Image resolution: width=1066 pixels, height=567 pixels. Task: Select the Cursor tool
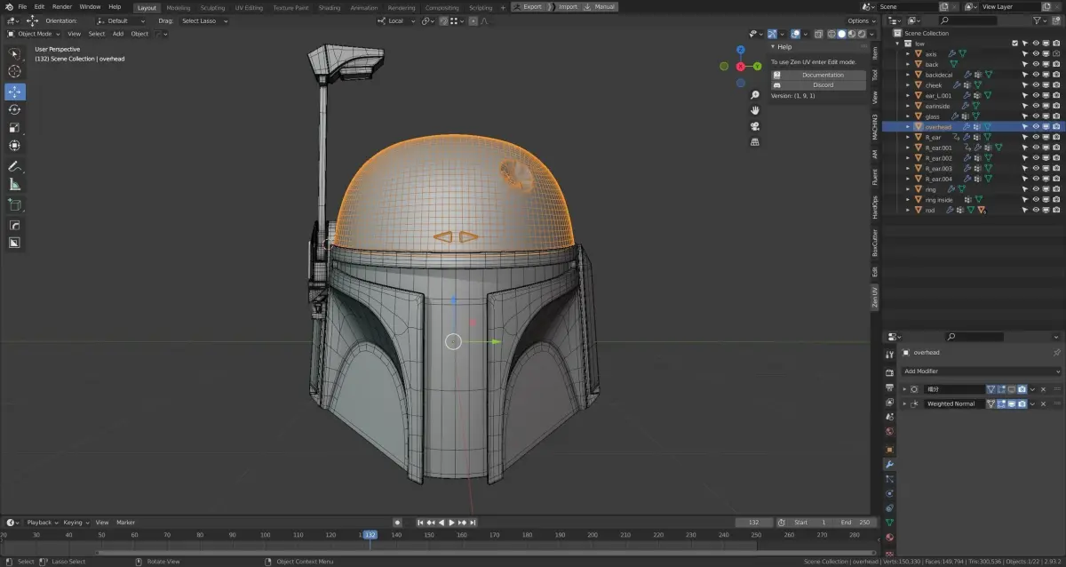point(14,71)
